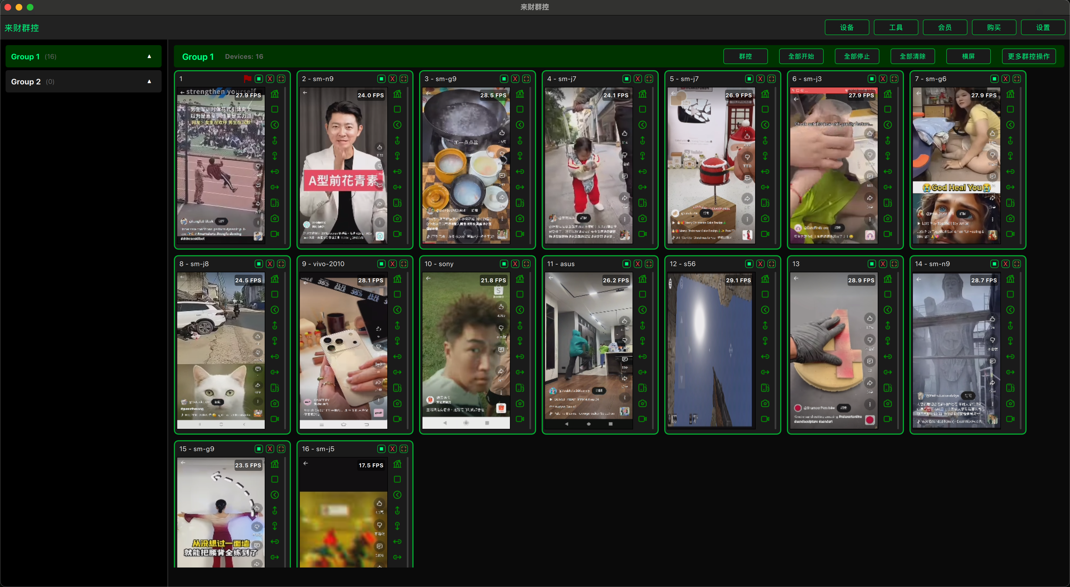Click back arrow icon for device 4 - sm-j7
Screen dimensions: 1070x587
(643, 125)
